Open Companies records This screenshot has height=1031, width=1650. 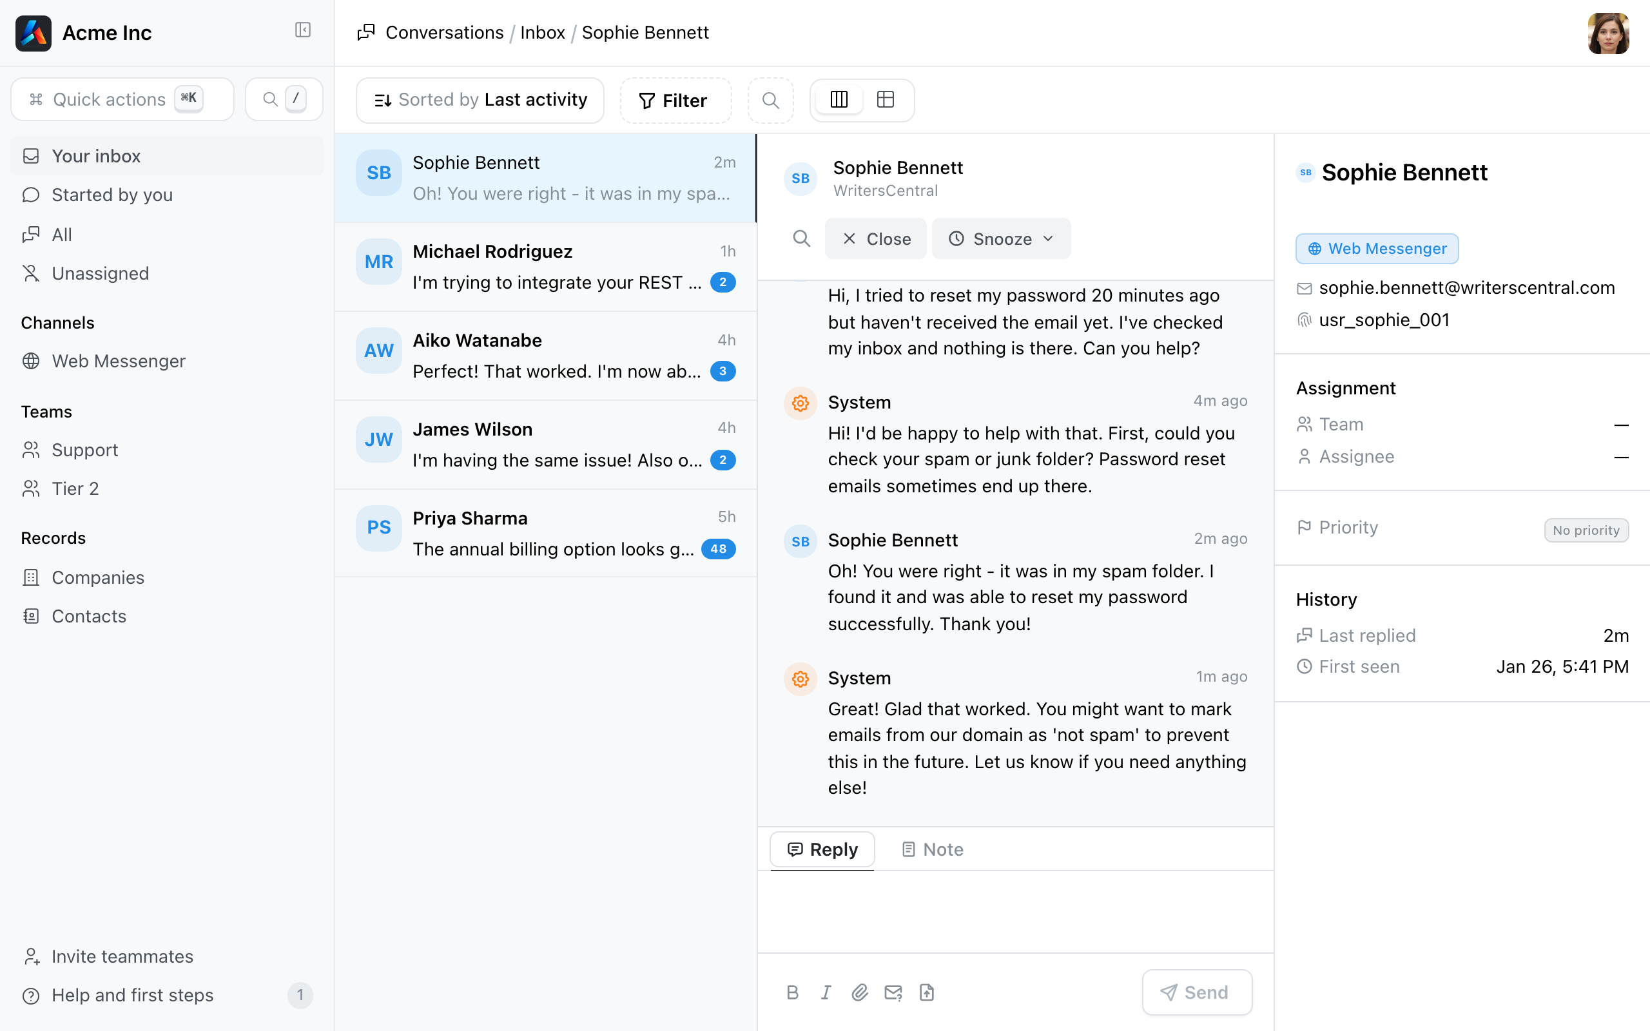point(167,577)
